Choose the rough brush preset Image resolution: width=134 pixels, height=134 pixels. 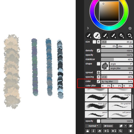[96, 97]
